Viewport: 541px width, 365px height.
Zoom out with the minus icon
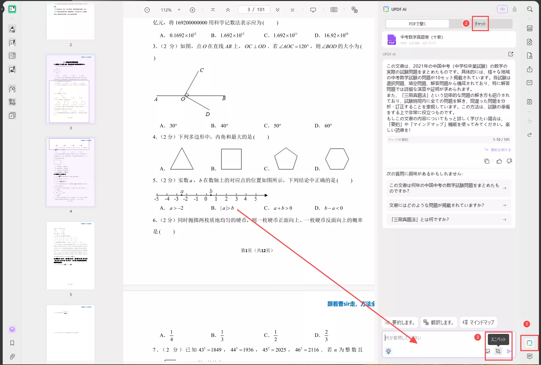point(147,10)
